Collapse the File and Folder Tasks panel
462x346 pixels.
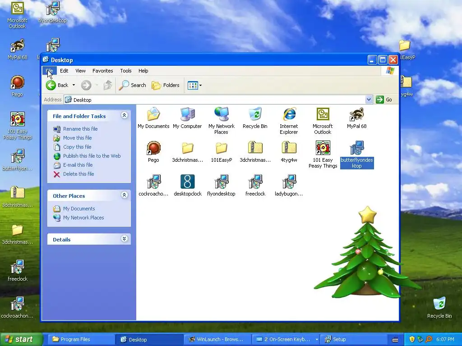click(125, 115)
